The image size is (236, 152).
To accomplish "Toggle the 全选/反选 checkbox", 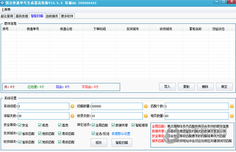I will pos(93,134).
